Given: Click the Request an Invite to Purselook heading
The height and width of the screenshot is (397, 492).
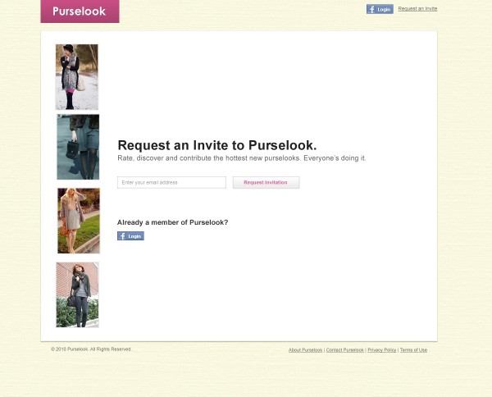Looking at the screenshot, I should point(217,145).
